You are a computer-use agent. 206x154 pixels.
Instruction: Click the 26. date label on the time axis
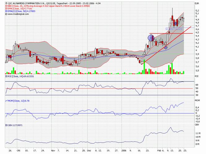tap(10, 151)
